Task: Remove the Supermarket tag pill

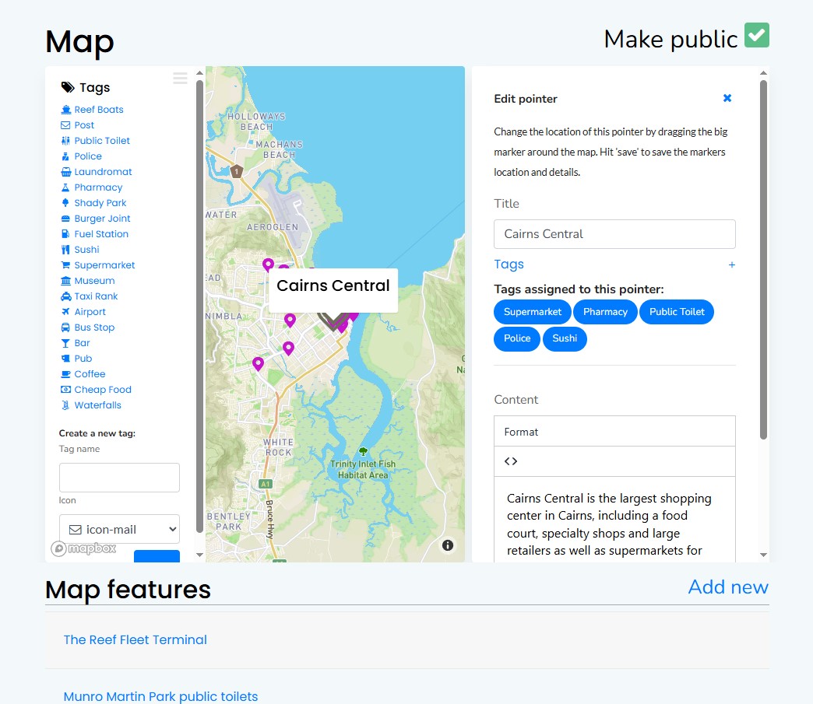Action: coord(533,312)
